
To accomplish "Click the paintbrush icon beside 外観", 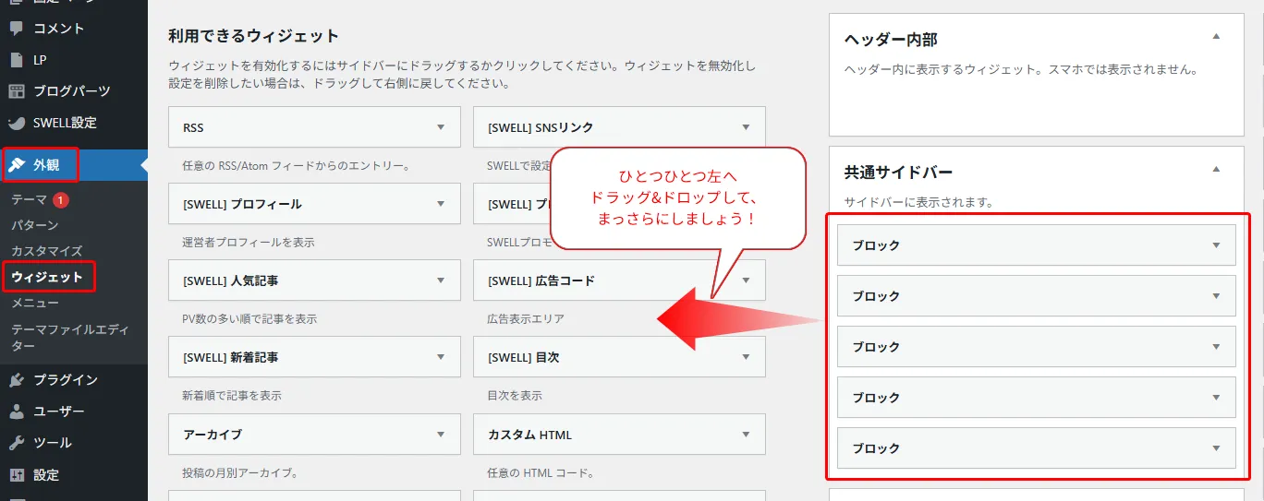I will pos(17,165).
